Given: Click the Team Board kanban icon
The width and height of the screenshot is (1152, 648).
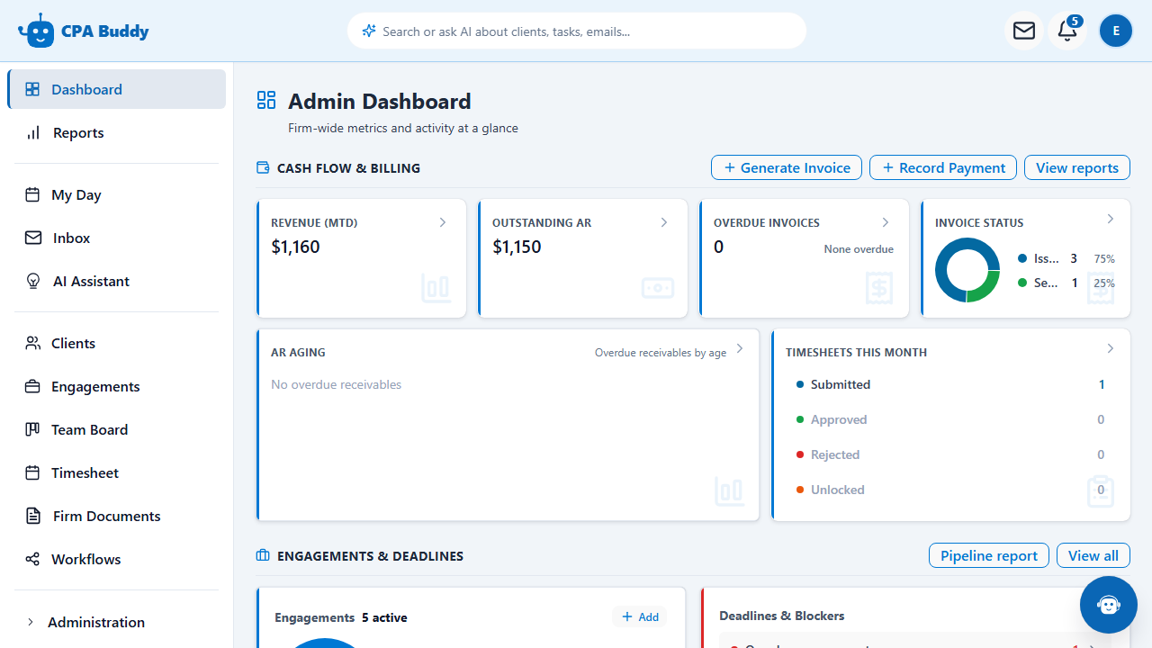Looking at the screenshot, I should pyautogui.click(x=32, y=429).
